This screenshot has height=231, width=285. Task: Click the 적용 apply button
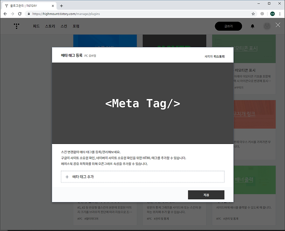206,195
